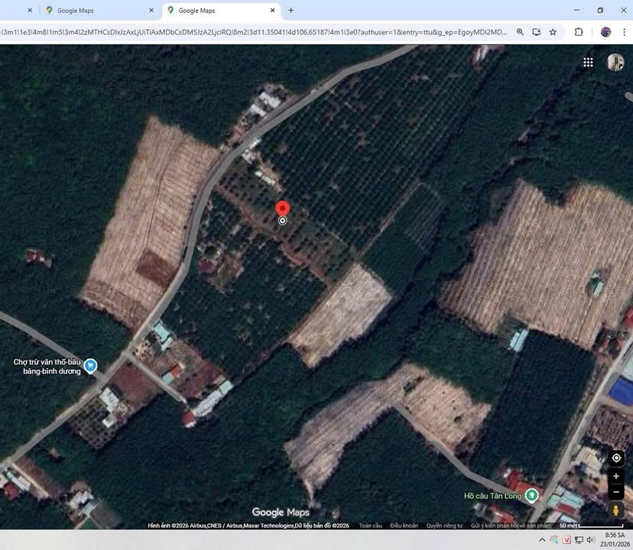Open the Chrome extensions puzzle icon
The height and width of the screenshot is (550, 633).
point(579,32)
